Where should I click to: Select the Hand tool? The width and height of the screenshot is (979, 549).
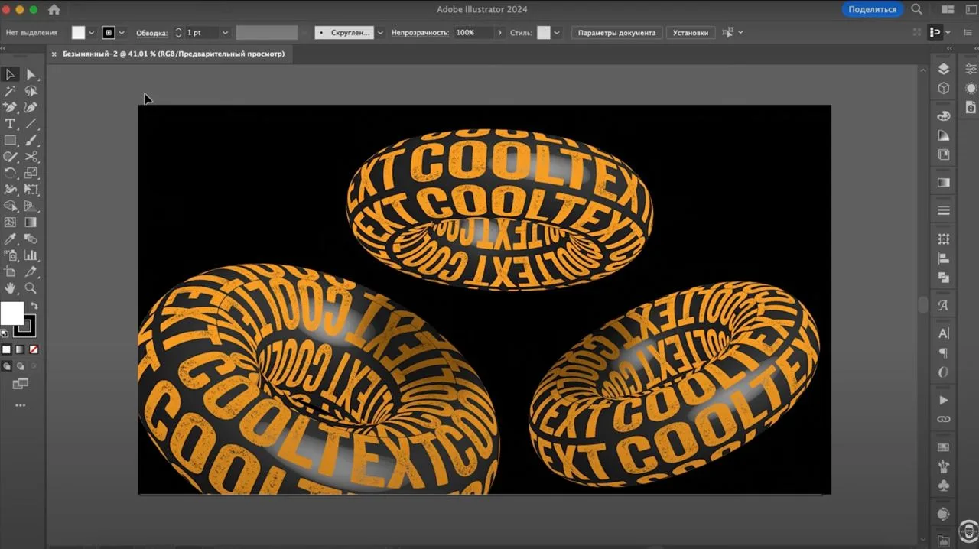[10, 288]
